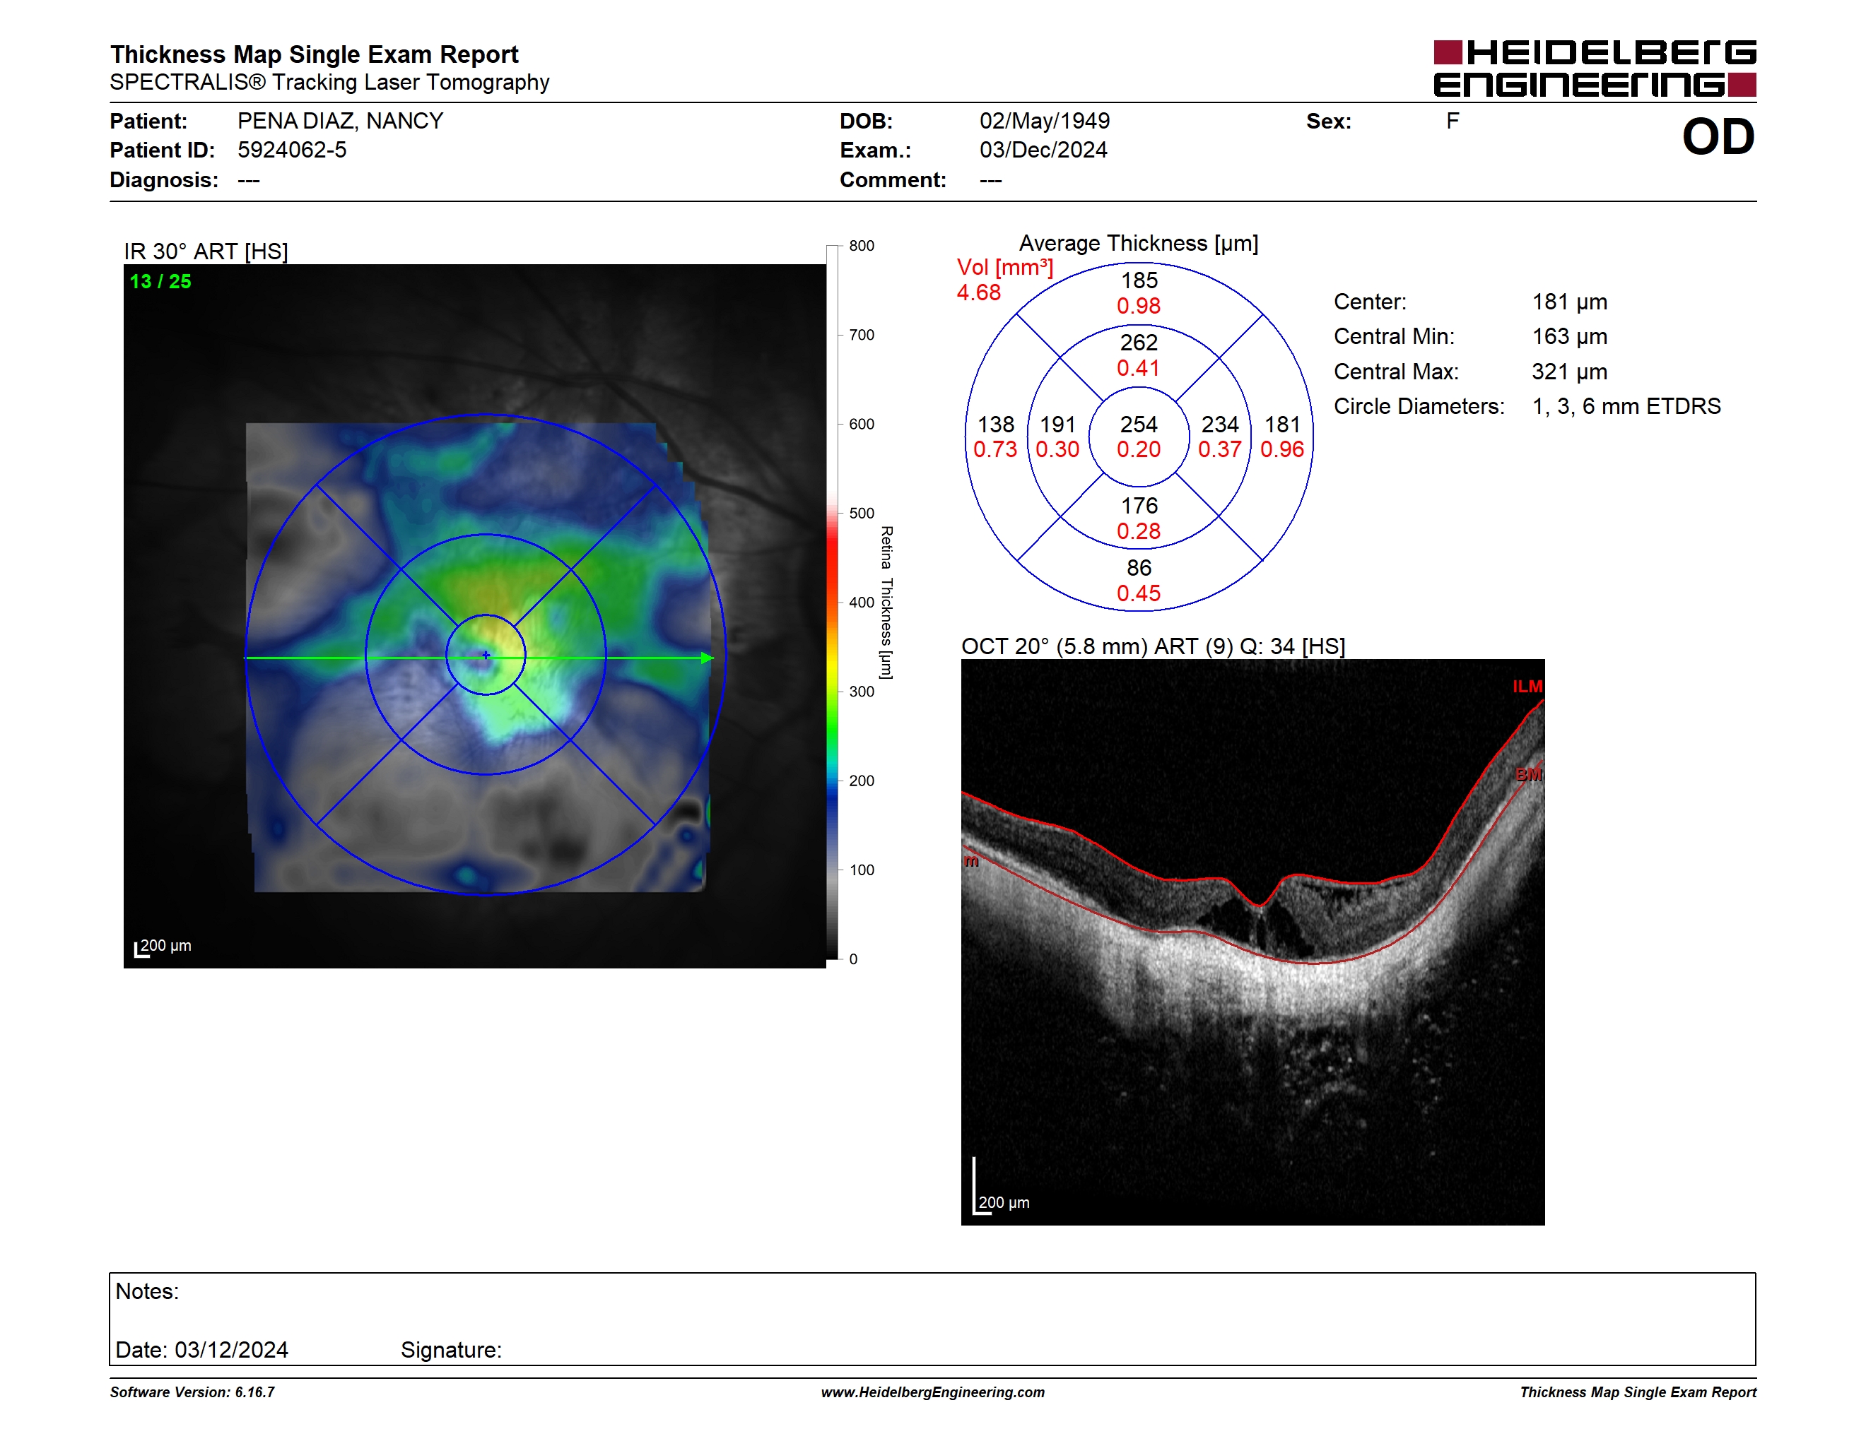The height and width of the screenshot is (1441, 1866).
Task: Click the Retina Thickness [µm] axis label
Action: point(886,603)
